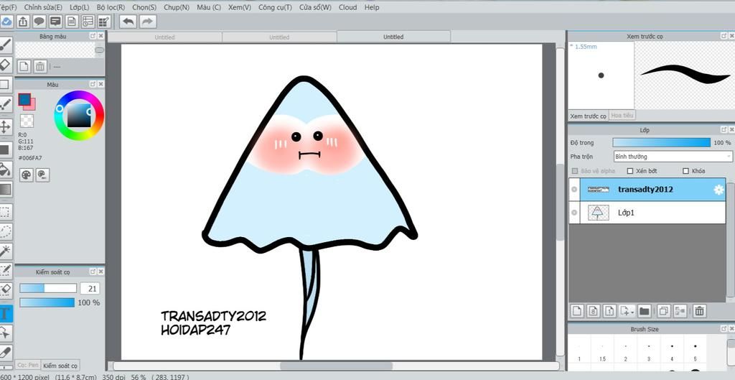The height and width of the screenshot is (380, 735).
Task: Select the Move tool
Action: pyautogui.click(x=5, y=126)
